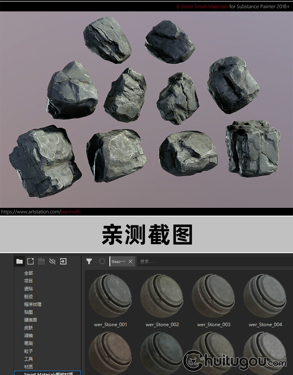Open the 程序纹理 category
This screenshot has width=293, height=375.
33,304
